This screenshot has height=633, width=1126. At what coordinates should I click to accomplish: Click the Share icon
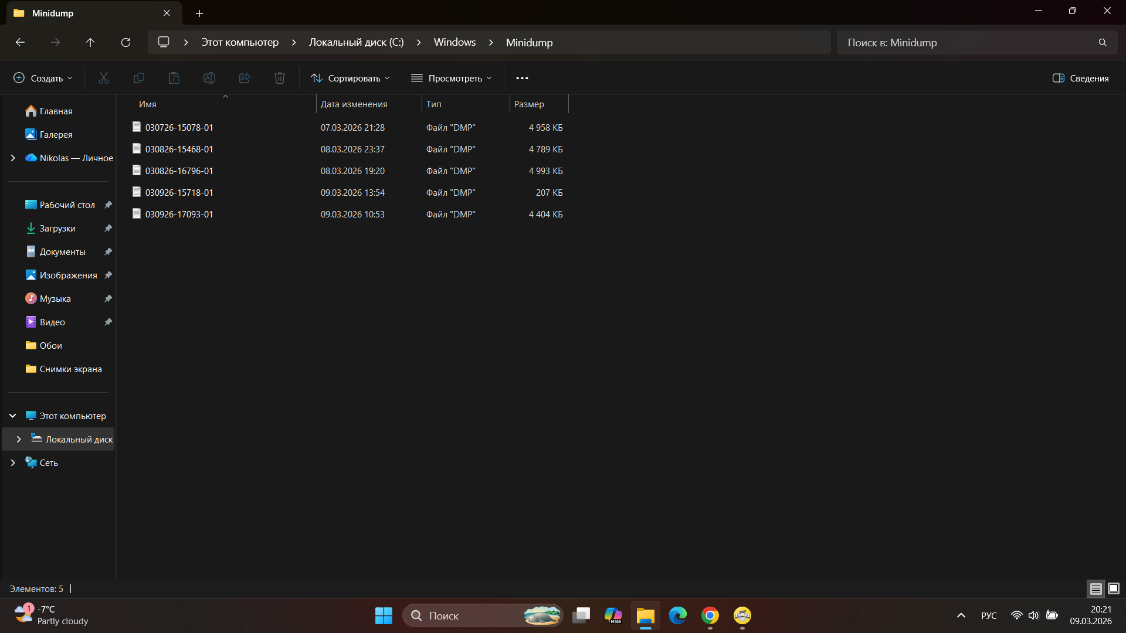coord(245,78)
